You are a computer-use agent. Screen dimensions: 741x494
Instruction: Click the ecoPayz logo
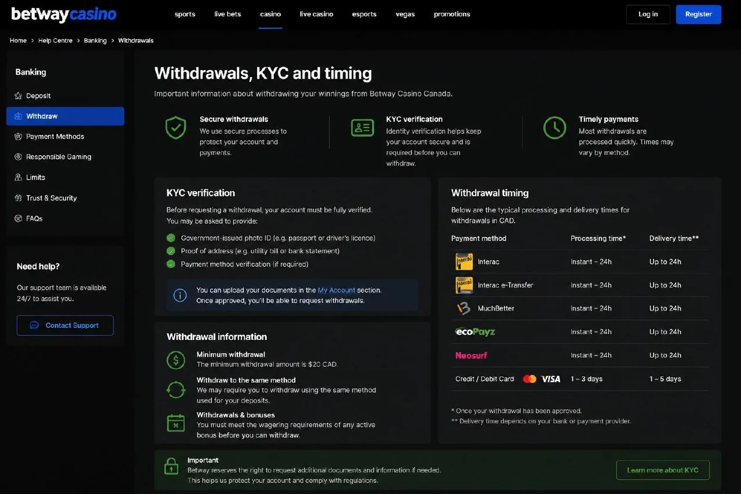point(475,332)
